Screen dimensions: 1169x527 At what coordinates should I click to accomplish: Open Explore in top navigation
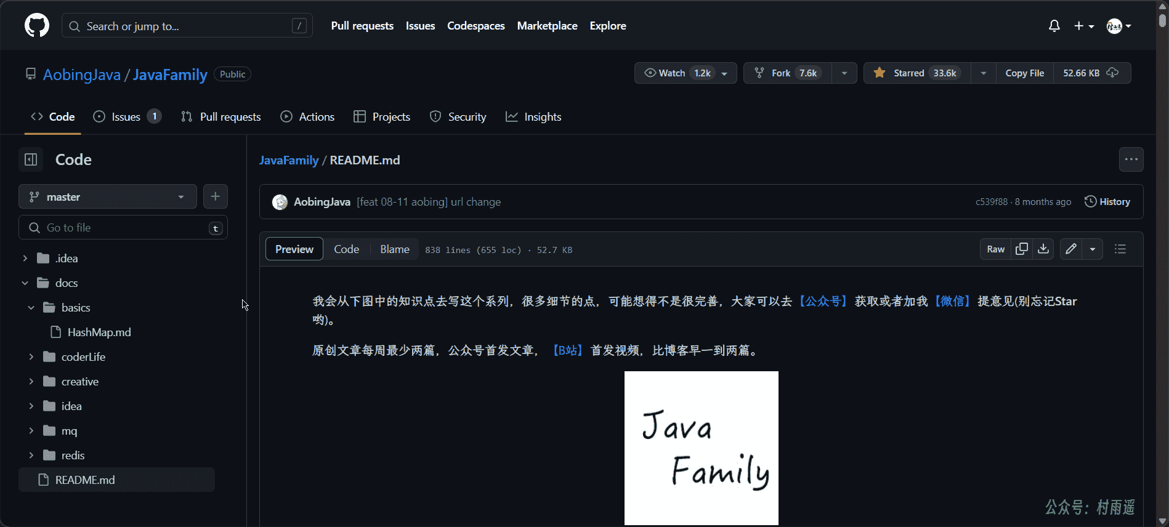coord(608,26)
